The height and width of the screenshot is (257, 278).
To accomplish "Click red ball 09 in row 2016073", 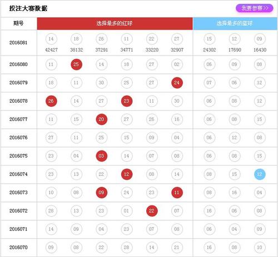I will [102, 193].
